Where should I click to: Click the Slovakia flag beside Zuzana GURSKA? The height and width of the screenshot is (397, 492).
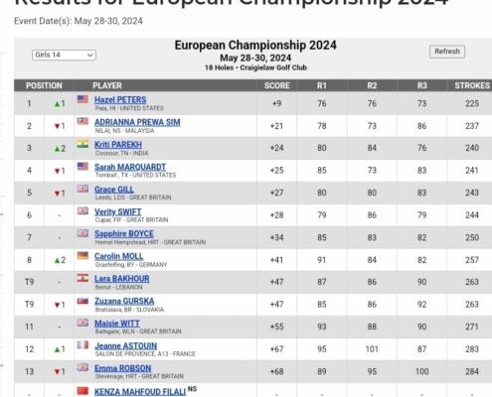point(82,301)
